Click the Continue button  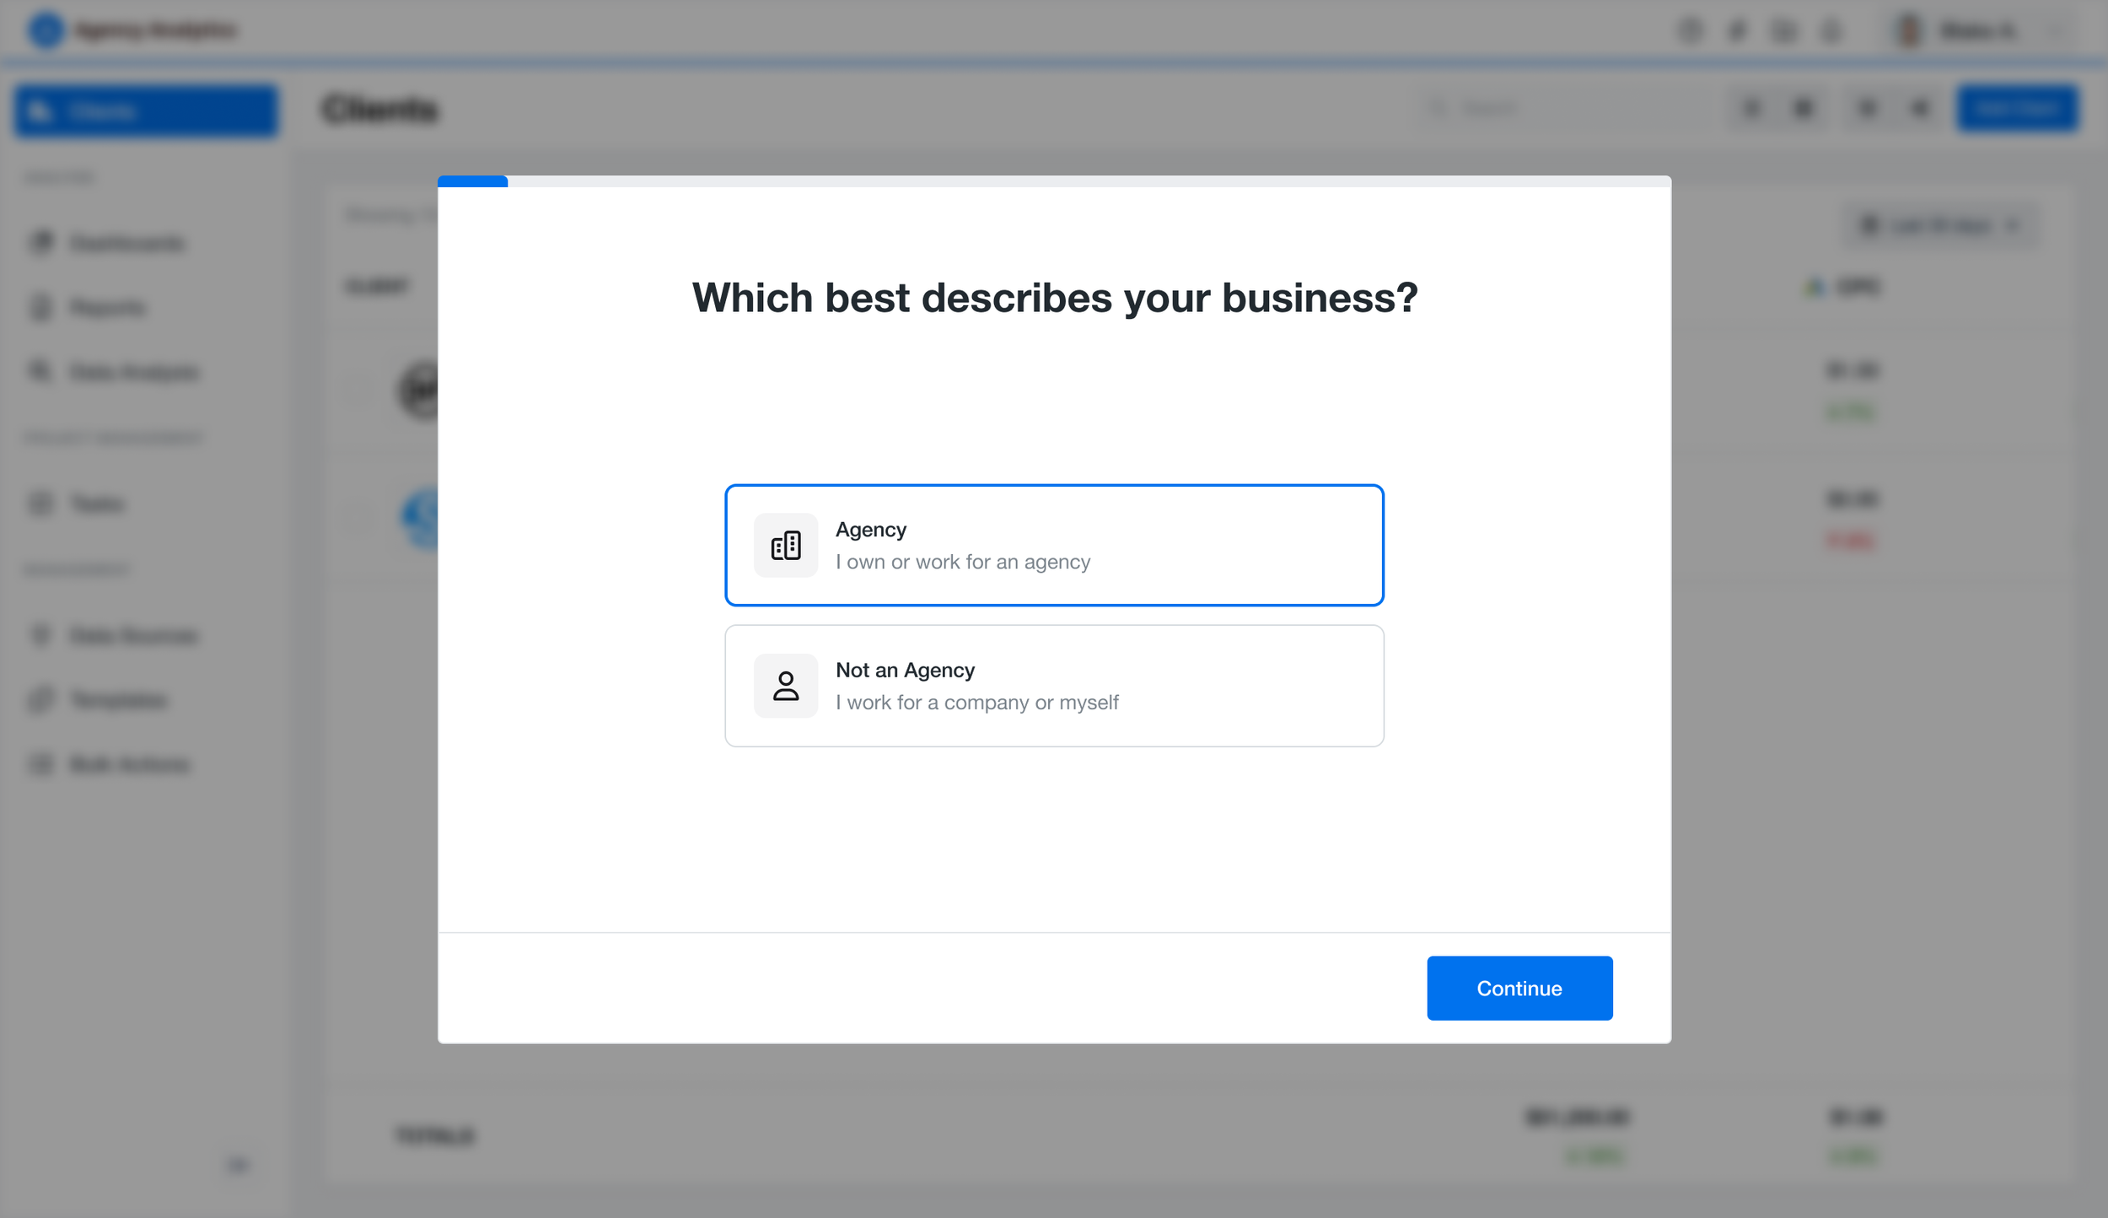point(1519,988)
